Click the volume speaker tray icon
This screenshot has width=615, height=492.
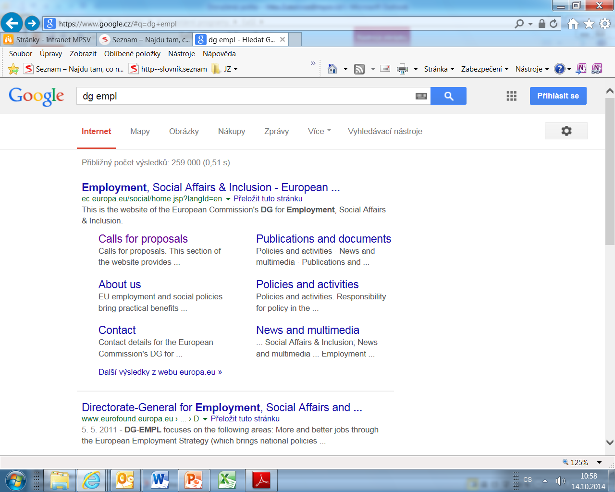click(560, 480)
